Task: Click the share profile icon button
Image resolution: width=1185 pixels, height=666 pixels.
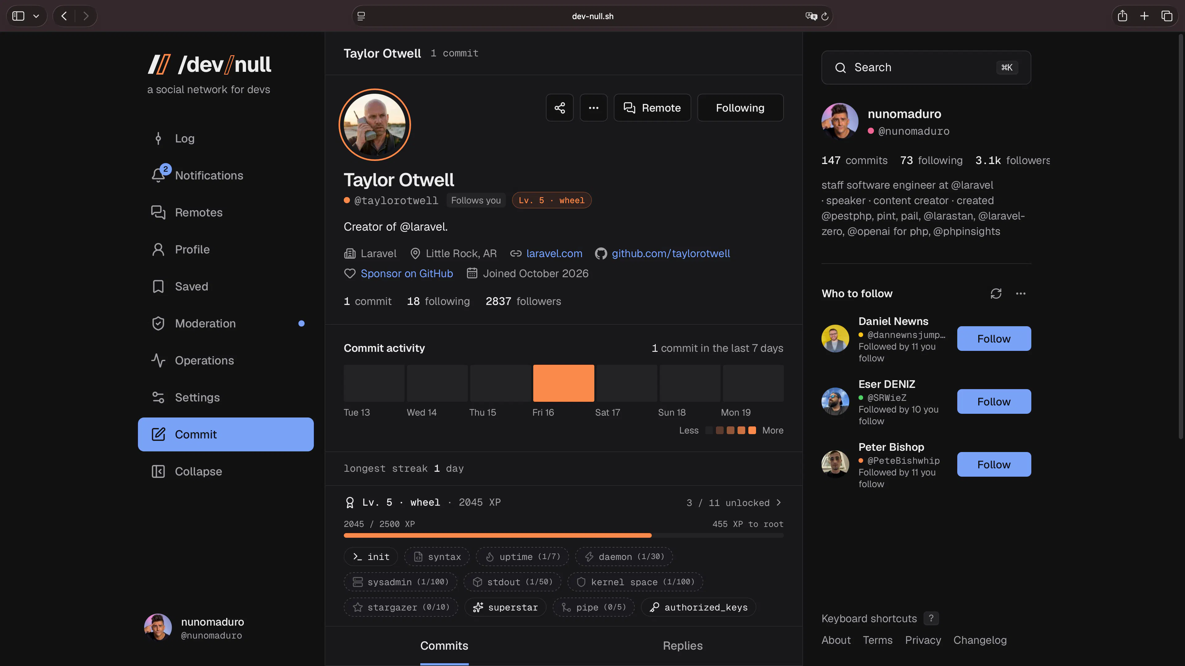Action: pyautogui.click(x=559, y=108)
